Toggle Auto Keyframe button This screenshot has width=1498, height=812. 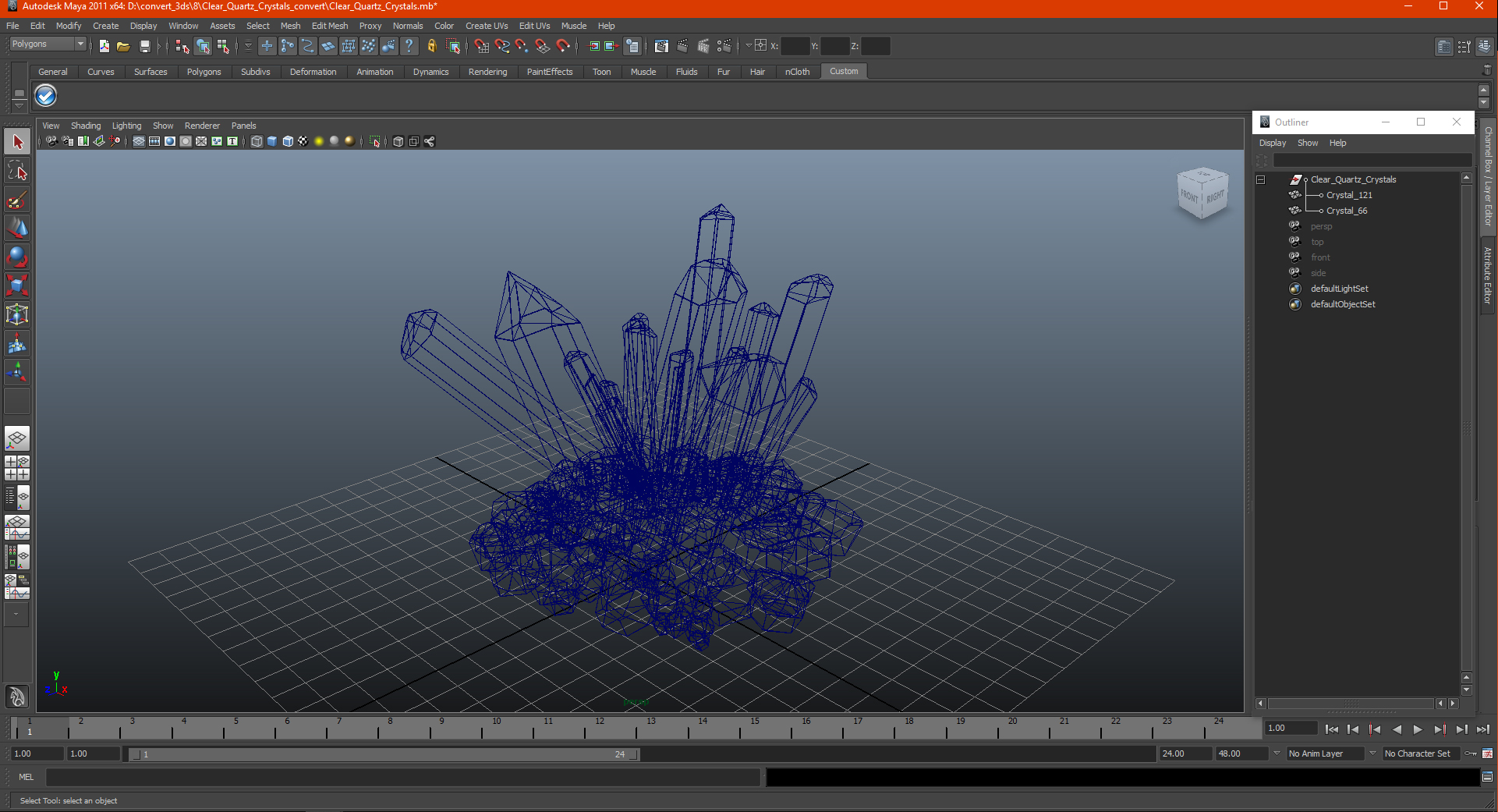click(1487, 753)
